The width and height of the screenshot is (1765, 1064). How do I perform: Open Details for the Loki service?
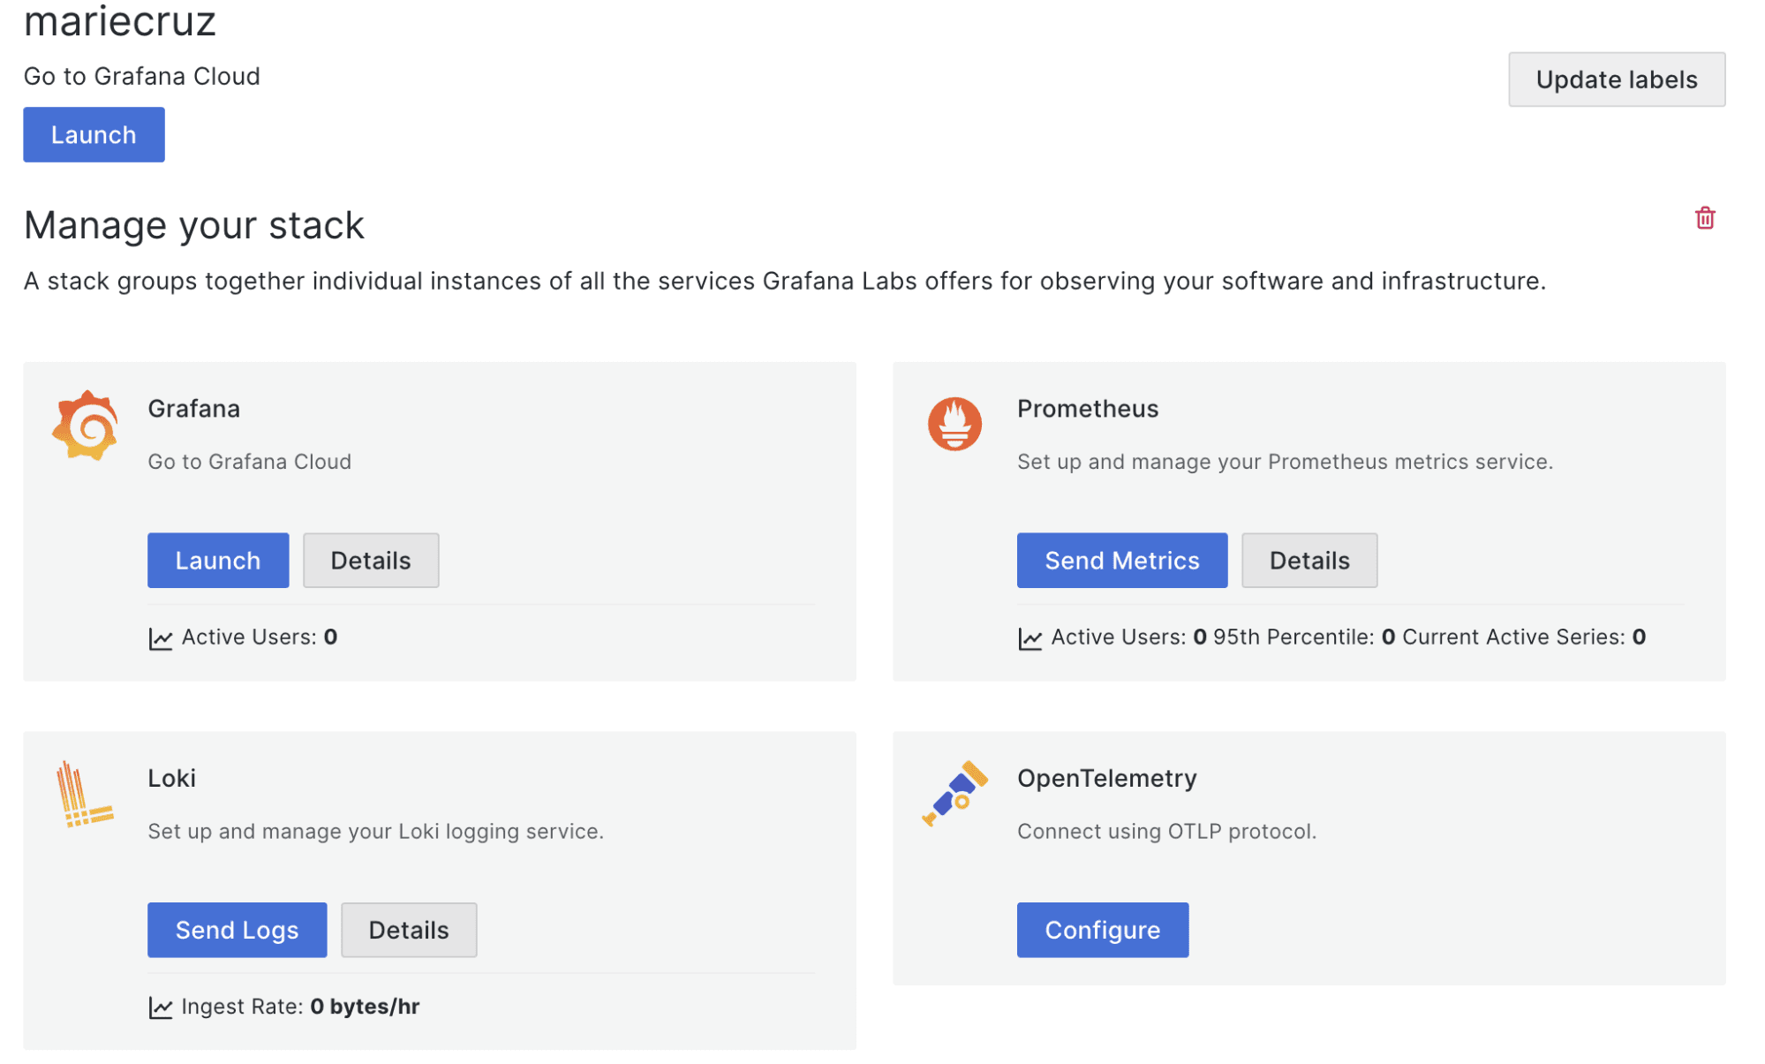pos(408,930)
